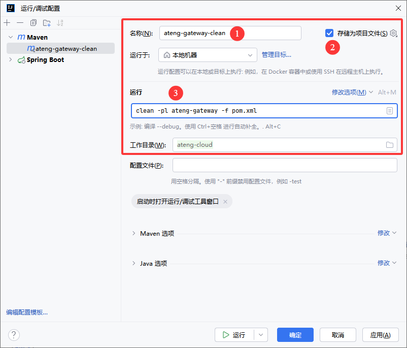Click the new folder icon in toolbar

47,23
